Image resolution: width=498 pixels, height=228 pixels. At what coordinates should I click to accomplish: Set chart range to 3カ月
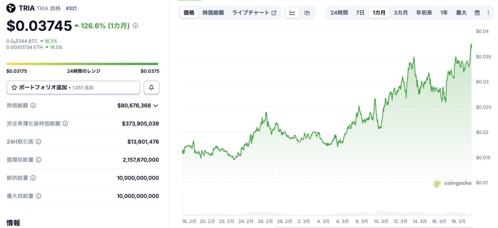pos(401,13)
